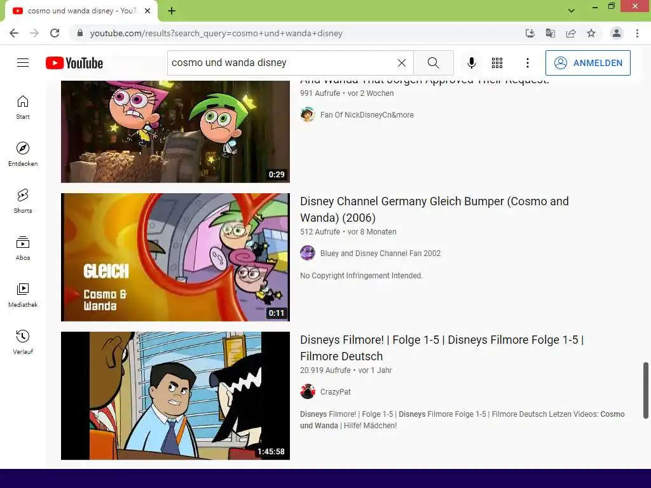Click the translate page icon
The width and height of the screenshot is (651, 488).
[551, 33]
